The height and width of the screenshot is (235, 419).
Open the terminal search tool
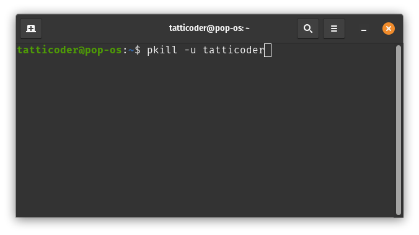[x=308, y=29]
